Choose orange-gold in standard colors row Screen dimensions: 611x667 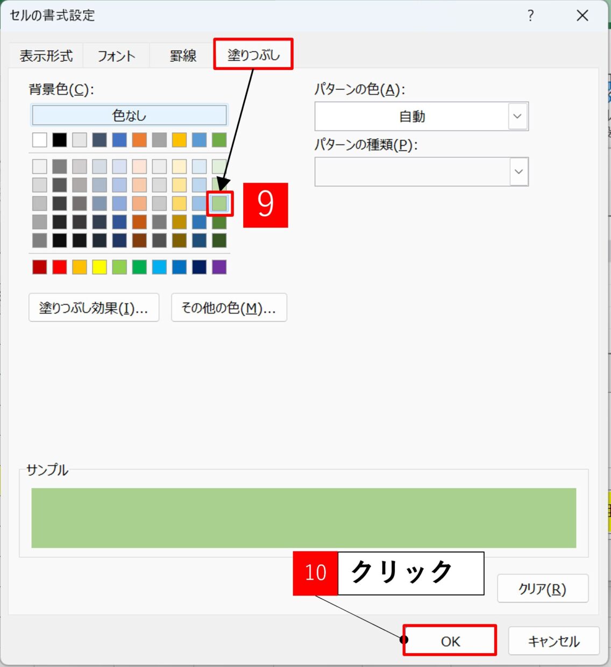click(80, 267)
